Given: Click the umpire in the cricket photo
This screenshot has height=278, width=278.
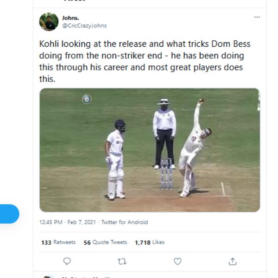Looking at the screenshot, I should click(x=164, y=132).
